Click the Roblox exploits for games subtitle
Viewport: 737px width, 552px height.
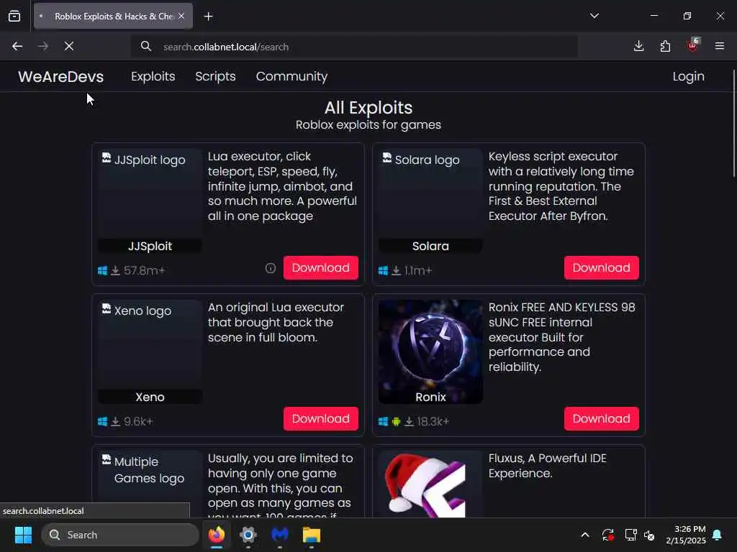(368, 125)
